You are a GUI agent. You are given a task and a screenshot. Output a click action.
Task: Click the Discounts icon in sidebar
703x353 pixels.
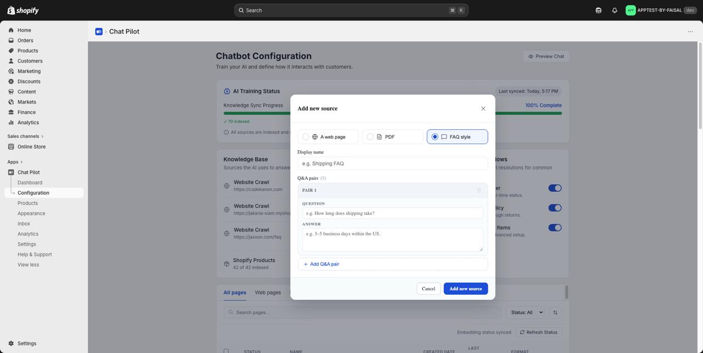click(11, 81)
